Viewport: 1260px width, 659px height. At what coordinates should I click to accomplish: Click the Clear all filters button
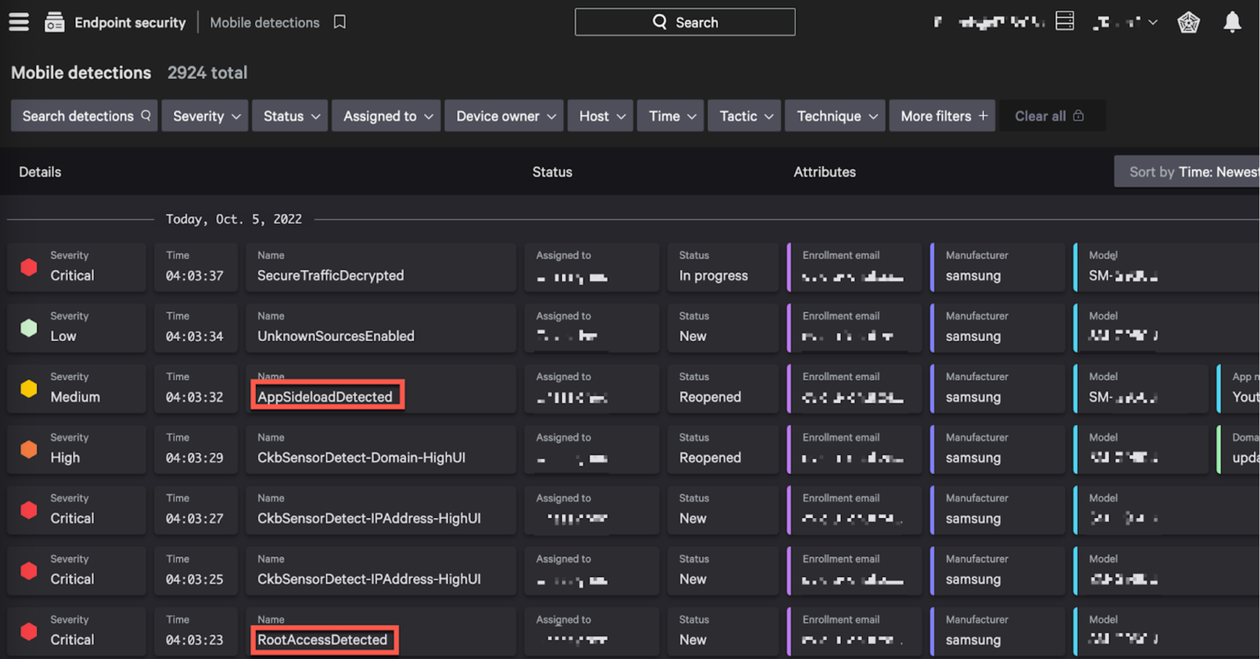1043,116
